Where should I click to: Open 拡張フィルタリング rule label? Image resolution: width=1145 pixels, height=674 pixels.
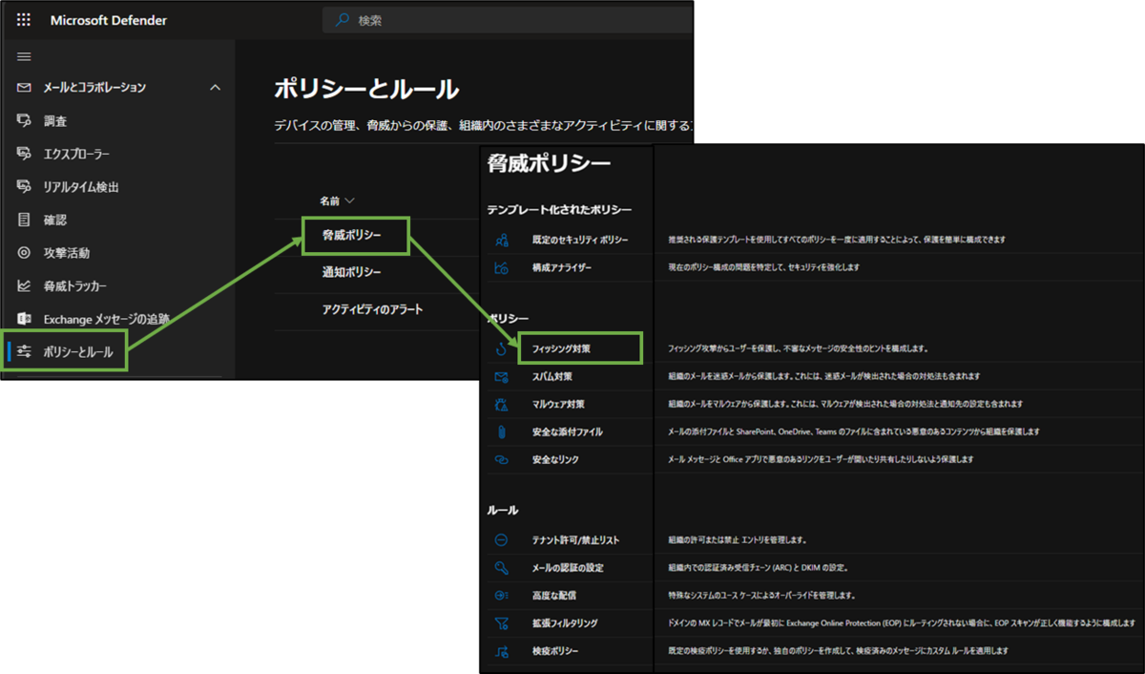[x=565, y=623]
